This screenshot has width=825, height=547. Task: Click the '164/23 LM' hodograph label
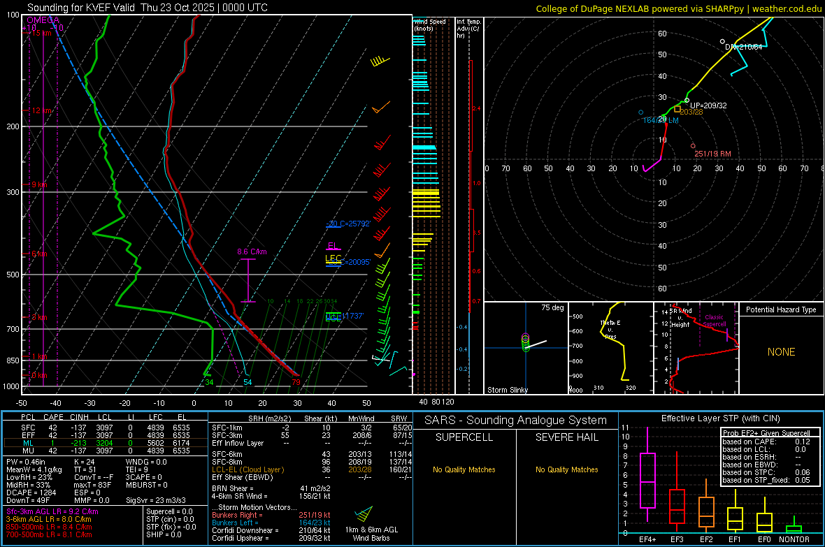click(x=660, y=120)
